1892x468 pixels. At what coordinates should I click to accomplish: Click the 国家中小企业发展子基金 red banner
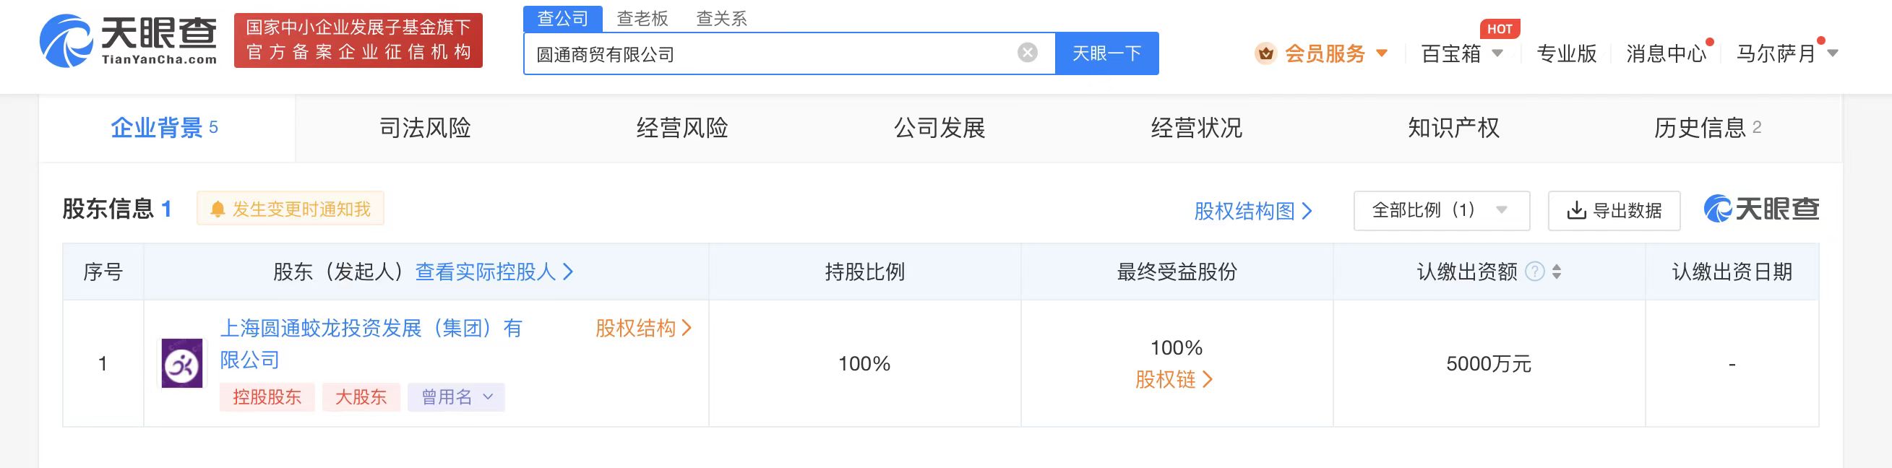(x=358, y=40)
